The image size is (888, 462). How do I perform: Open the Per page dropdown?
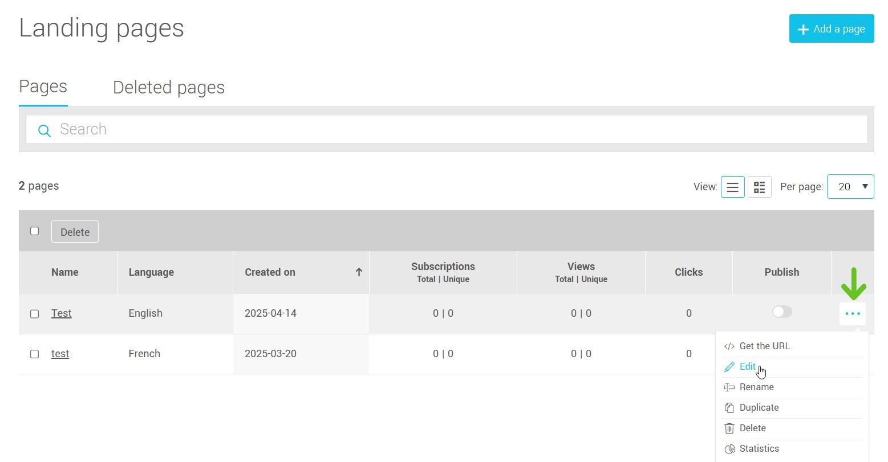pyautogui.click(x=850, y=187)
